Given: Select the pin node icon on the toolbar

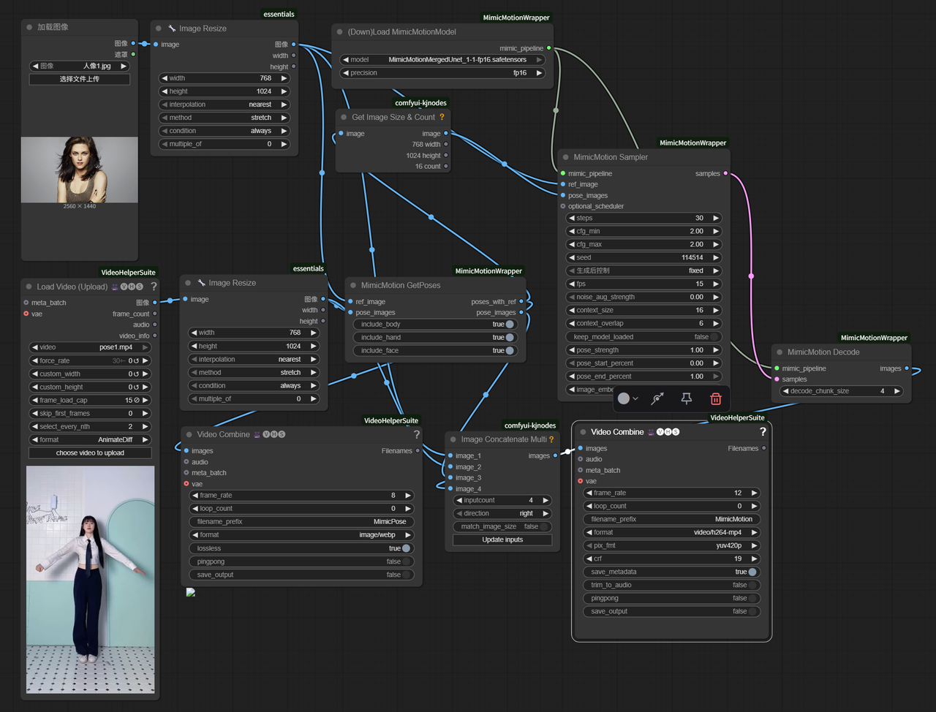Looking at the screenshot, I should point(686,398).
